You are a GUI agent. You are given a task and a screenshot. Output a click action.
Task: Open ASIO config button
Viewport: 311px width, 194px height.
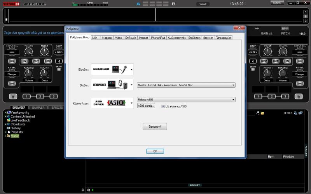pyautogui.click(x=146, y=106)
